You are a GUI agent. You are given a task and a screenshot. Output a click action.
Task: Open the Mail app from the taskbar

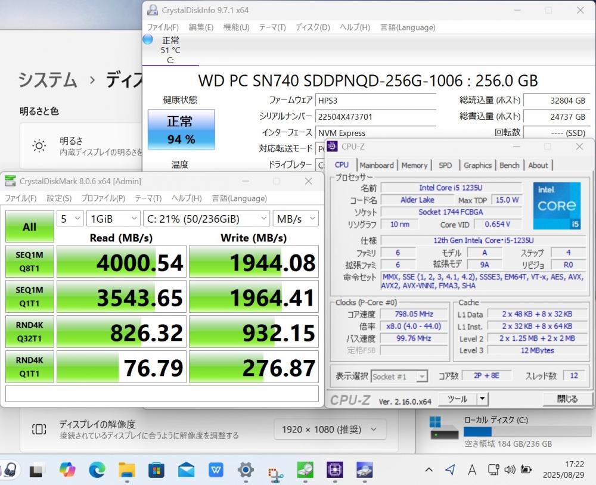pyautogui.click(x=186, y=470)
